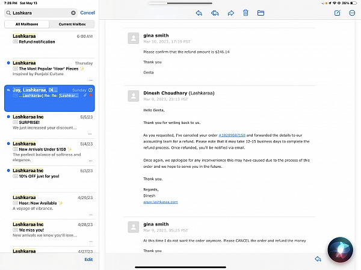Screen dimensions: 361x270
Task: Switch to All Mailboxes search scope
Action: [26, 24]
